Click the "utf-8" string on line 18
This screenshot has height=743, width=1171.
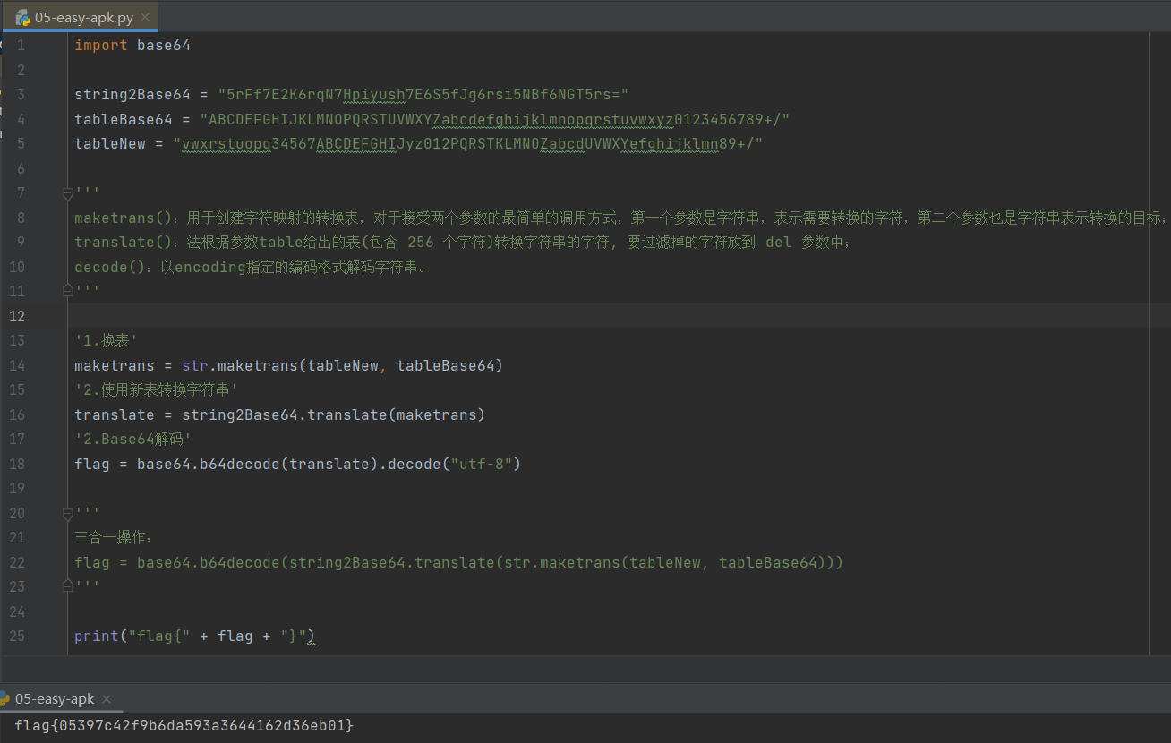pos(482,464)
